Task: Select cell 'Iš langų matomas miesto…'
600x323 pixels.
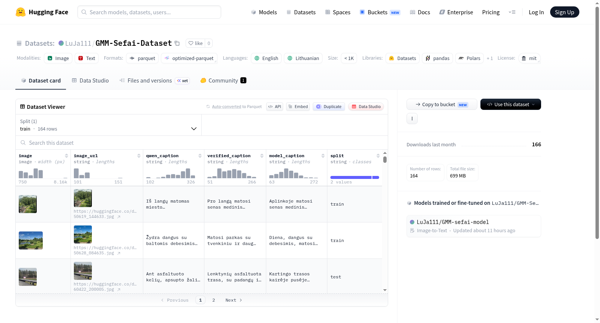Action: pyautogui.click(x=174, y=204)
